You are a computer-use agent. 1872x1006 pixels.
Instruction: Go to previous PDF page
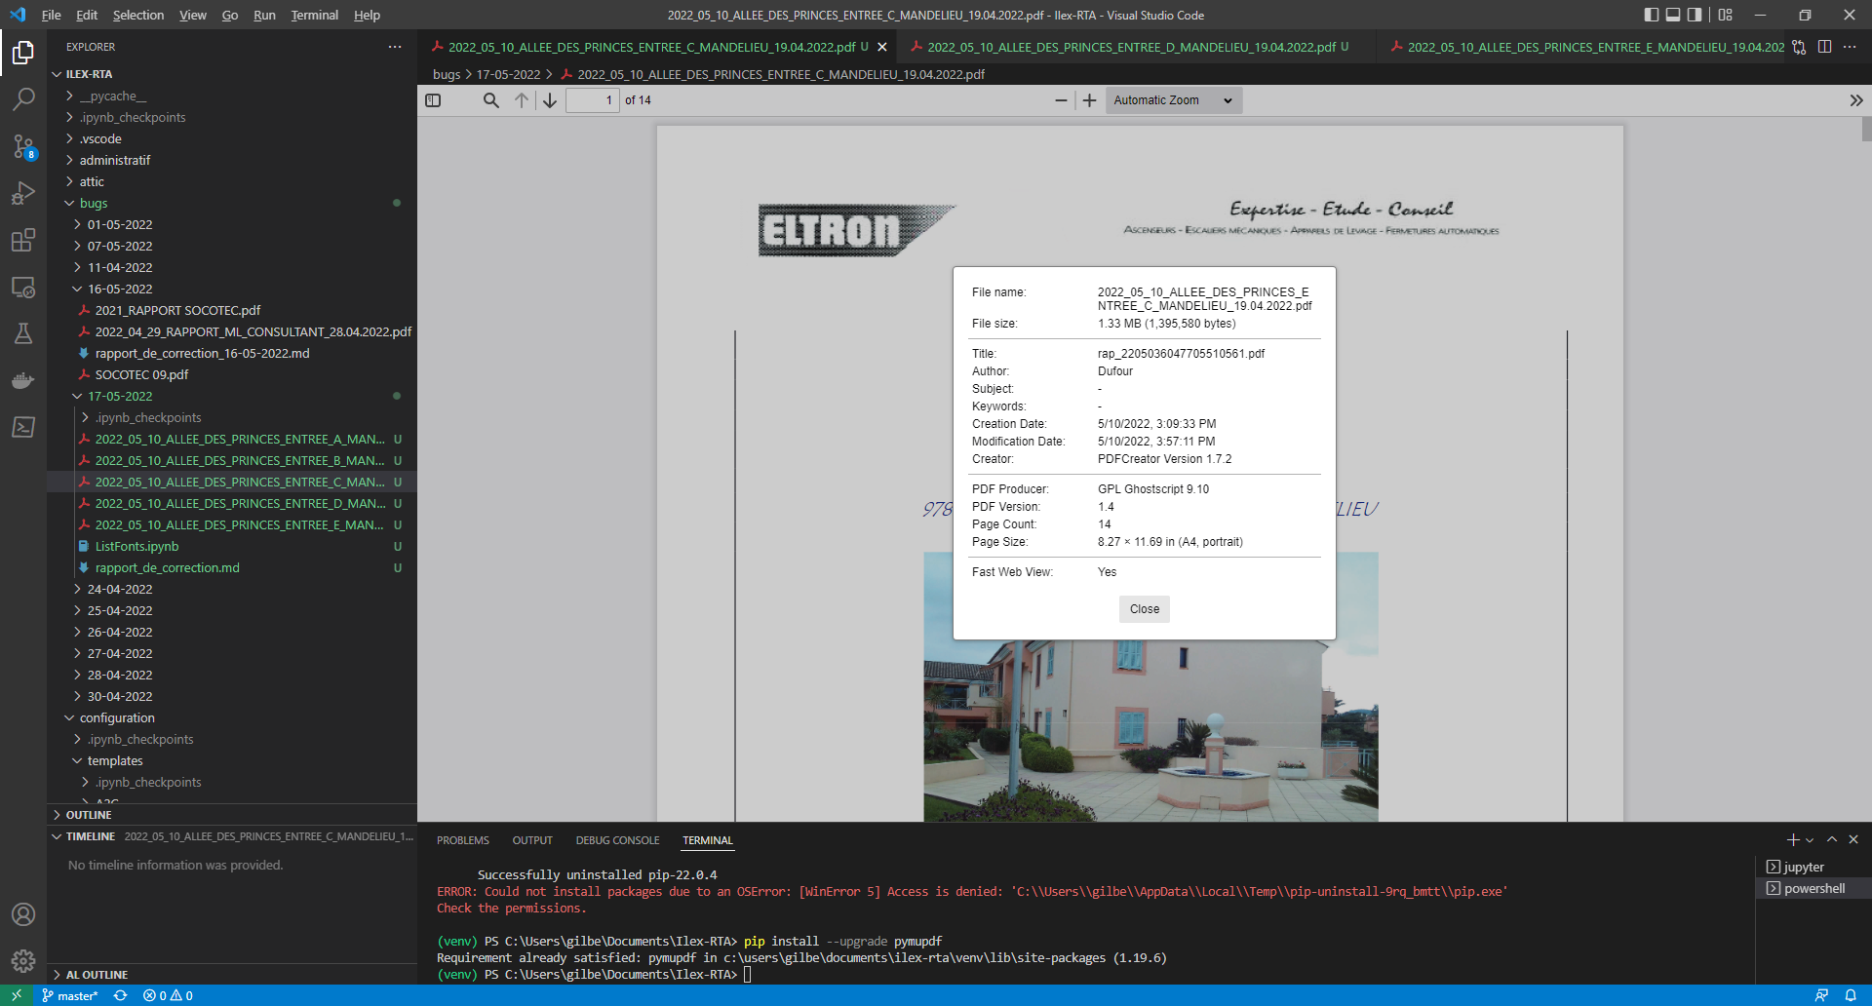pos(522,100)
